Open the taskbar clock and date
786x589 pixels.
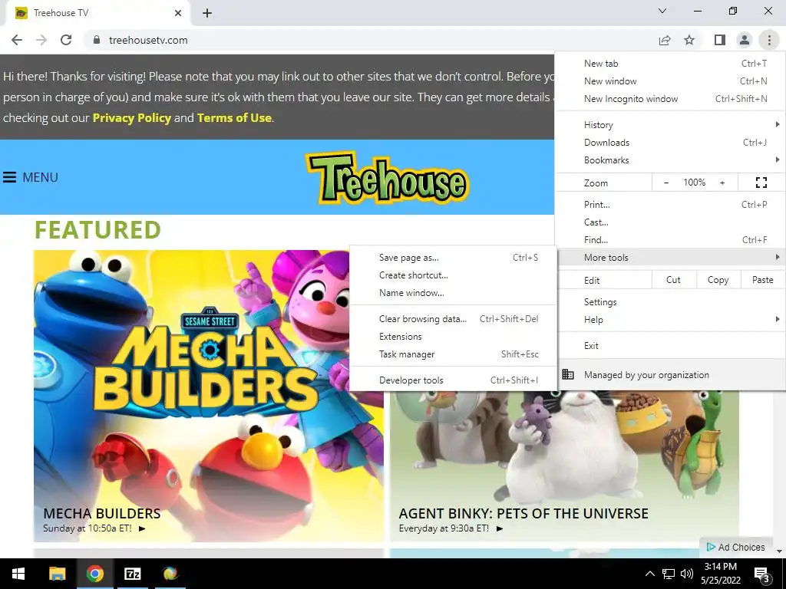[x=721, y=574]
